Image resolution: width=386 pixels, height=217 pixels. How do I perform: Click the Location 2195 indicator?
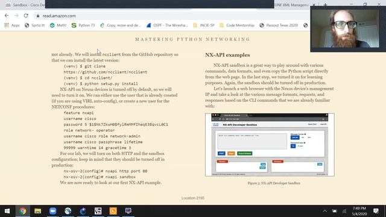pyautogui.click(x=193, y=198)
